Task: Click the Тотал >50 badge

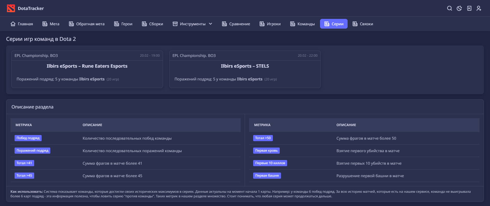Action: point(263,138)
